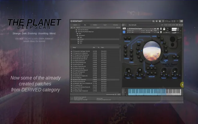Collapse the Instruments folder tree node
The height and width of the screenshot is (124, 198).
76,35
